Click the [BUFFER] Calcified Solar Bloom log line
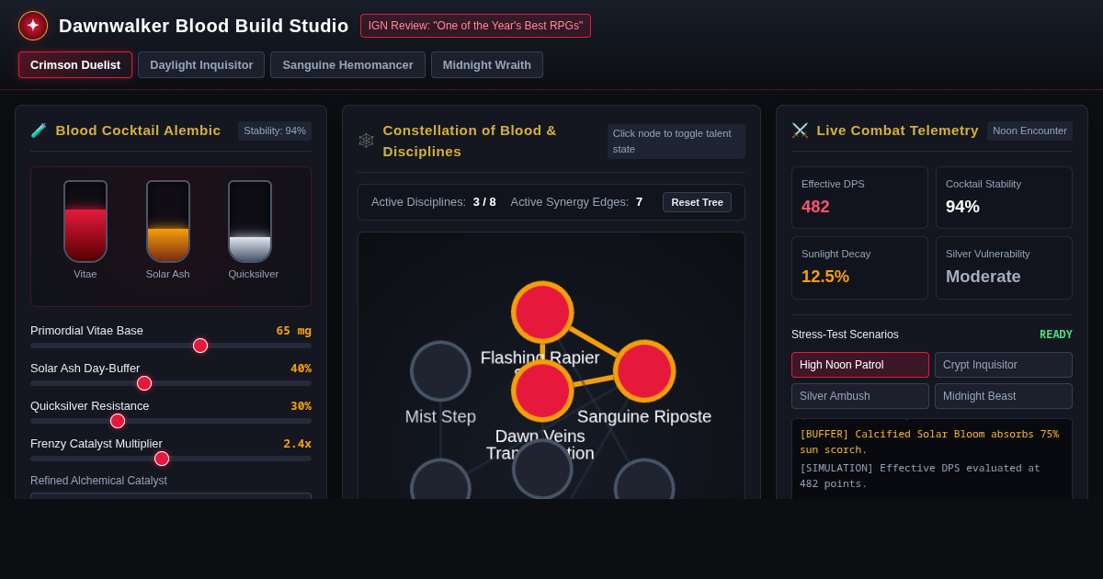Screen dimensions: 1103x579 (x=929, y=442)
